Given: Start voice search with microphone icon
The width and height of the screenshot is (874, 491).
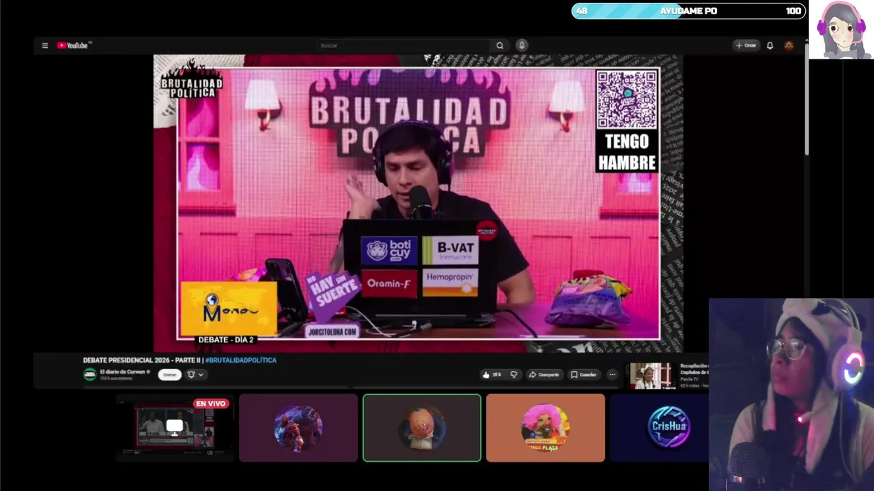Looking at the screenshot, I should click(522, 46).
